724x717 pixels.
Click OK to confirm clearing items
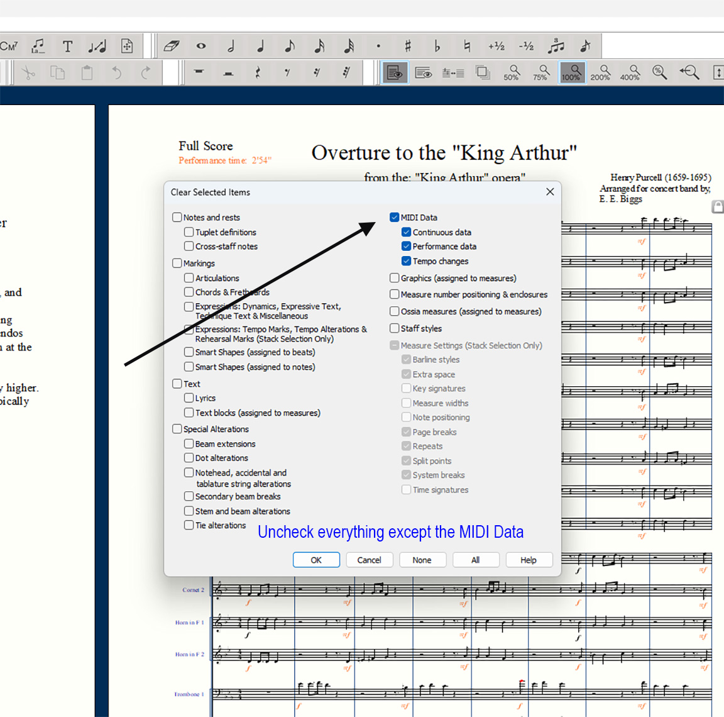(x=316, y=560)
